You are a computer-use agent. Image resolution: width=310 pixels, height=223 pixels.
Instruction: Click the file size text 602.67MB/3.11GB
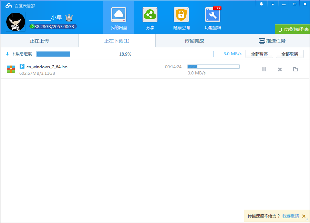tap(37, 73)
